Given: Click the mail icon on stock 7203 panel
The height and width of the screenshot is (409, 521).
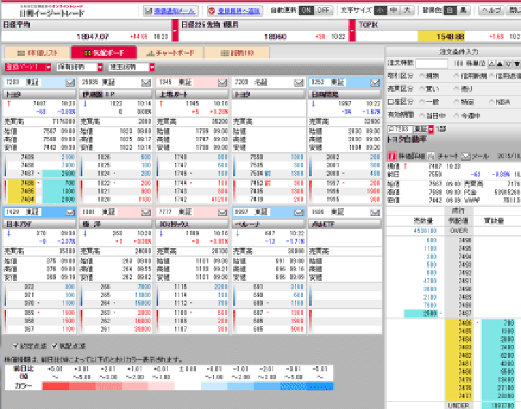Looking at the screenshot, I should [69, 82].
